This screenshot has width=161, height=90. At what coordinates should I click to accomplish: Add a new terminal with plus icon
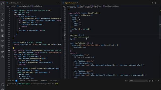pyautogui.click(x=126, y=81)
